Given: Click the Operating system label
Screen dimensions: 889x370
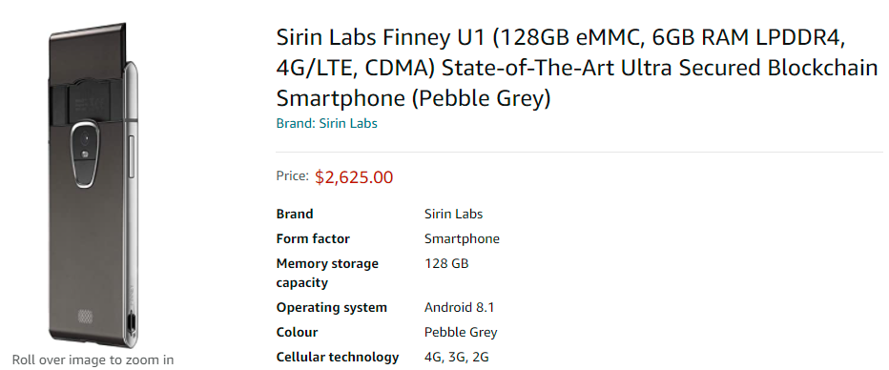Looking at the screenshot, I should pos(332,308).
